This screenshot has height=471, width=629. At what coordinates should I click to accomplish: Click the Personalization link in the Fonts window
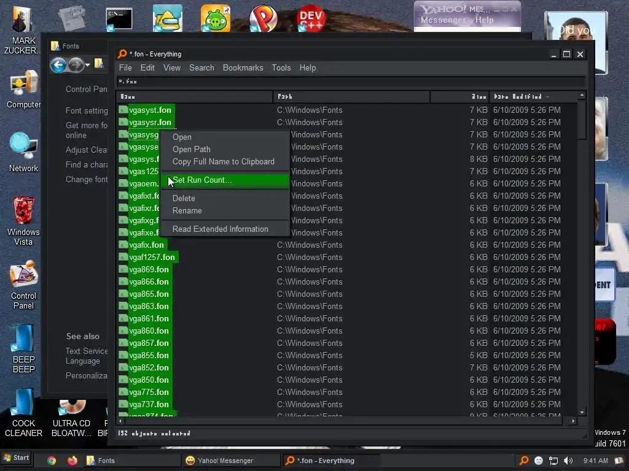pos(87,376)
